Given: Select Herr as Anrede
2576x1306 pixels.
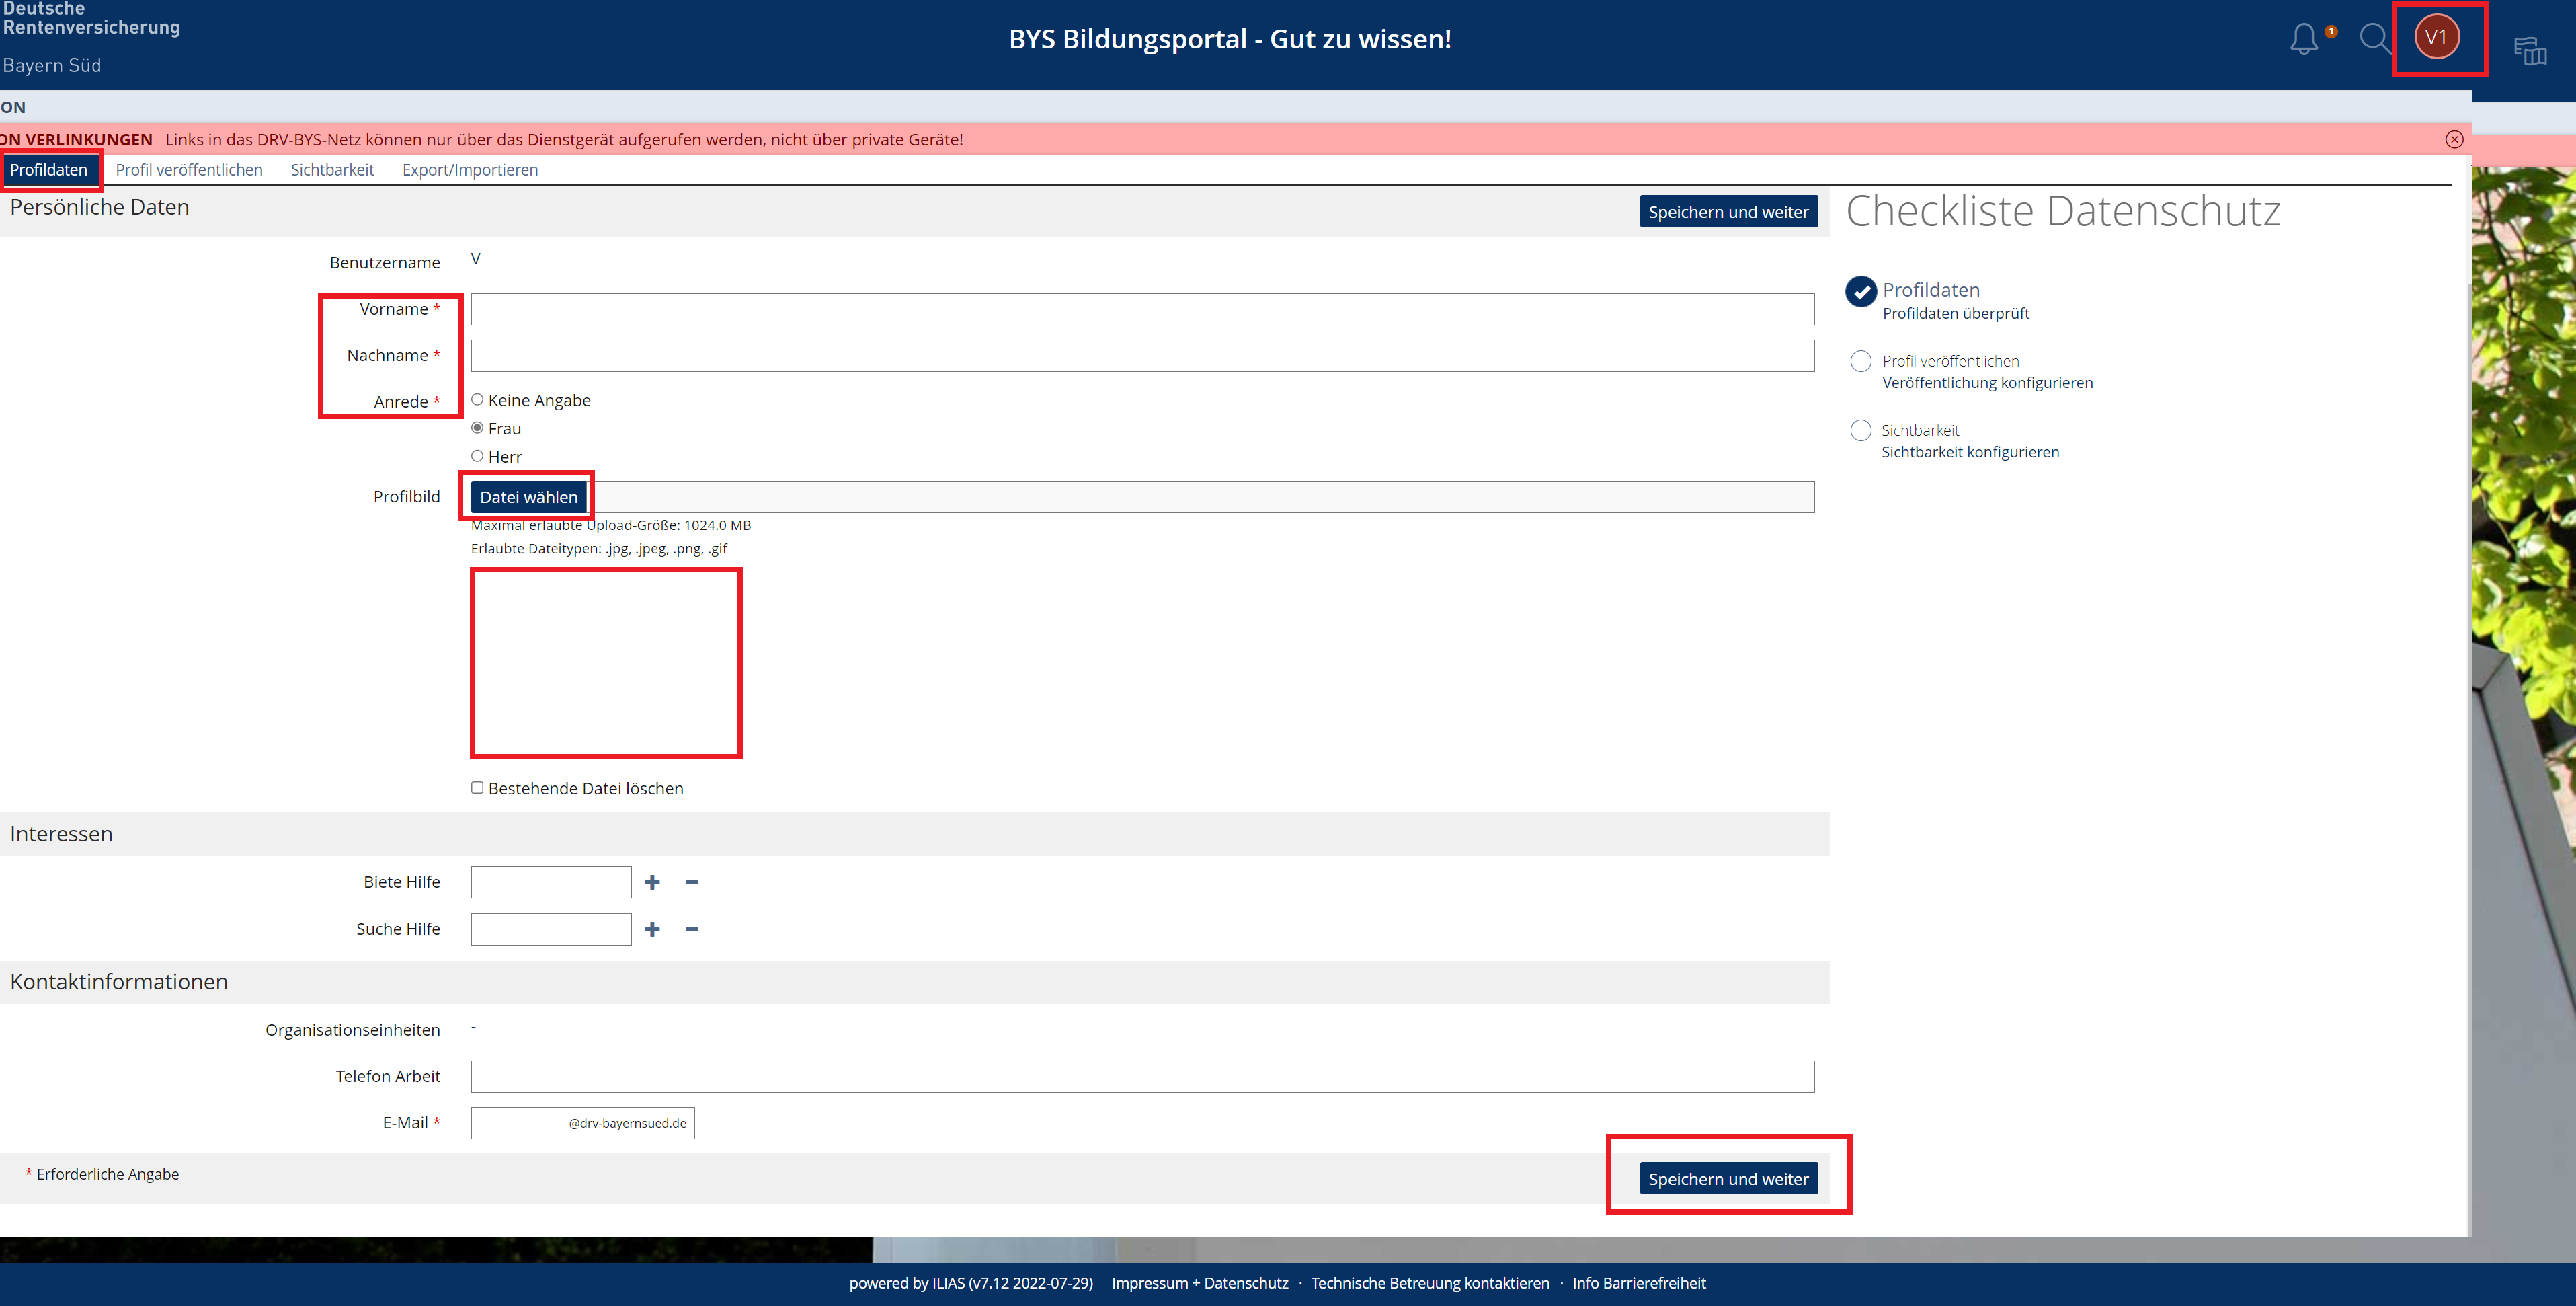Looking at the screenshot, I should point(477,457).
